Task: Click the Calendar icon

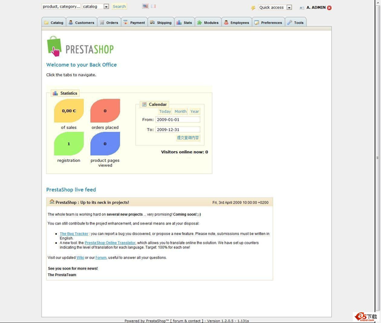Action: [144, 104]
